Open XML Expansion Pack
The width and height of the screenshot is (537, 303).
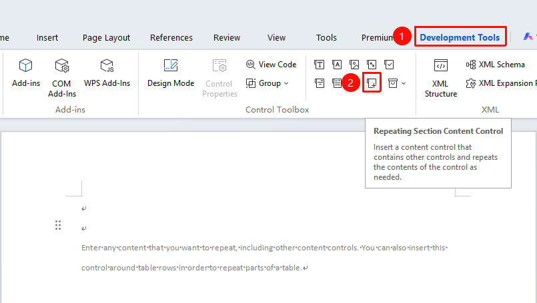coord(501,83)
